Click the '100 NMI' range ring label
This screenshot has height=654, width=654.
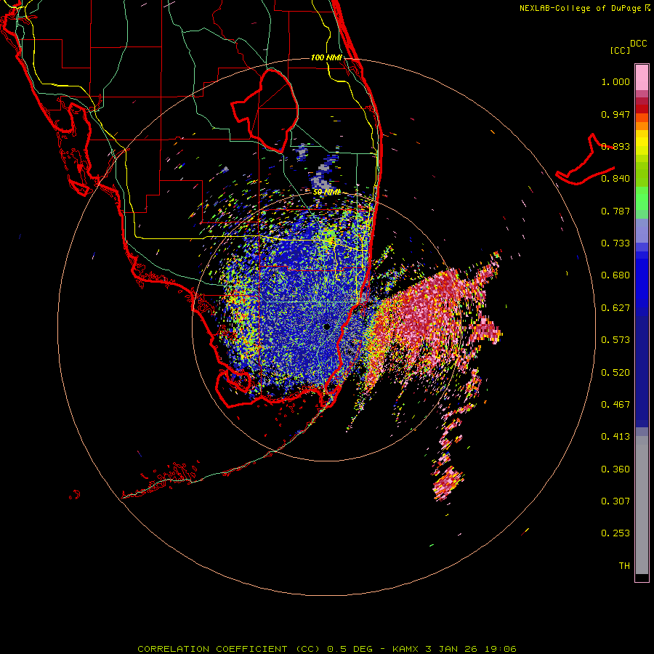(326, 57)
